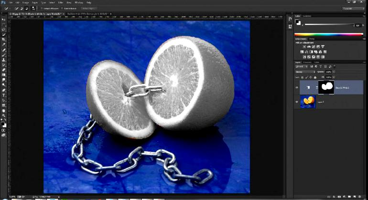Add a Curves adjustment
This screenshot has height=200, width=368.
click(314, 47)
